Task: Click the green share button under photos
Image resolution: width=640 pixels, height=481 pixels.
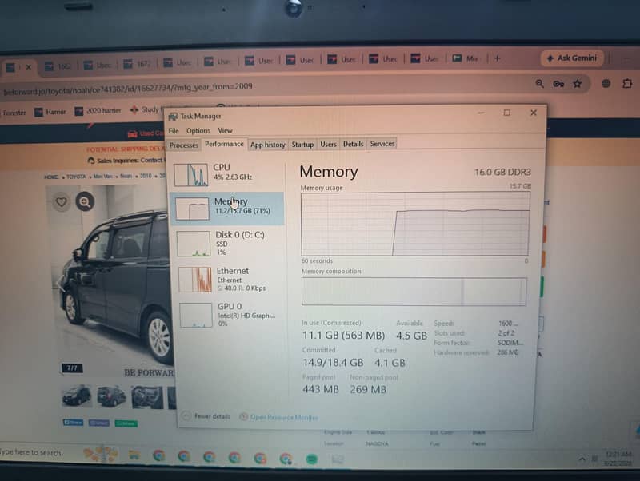Action: click(x=126, y=423)
